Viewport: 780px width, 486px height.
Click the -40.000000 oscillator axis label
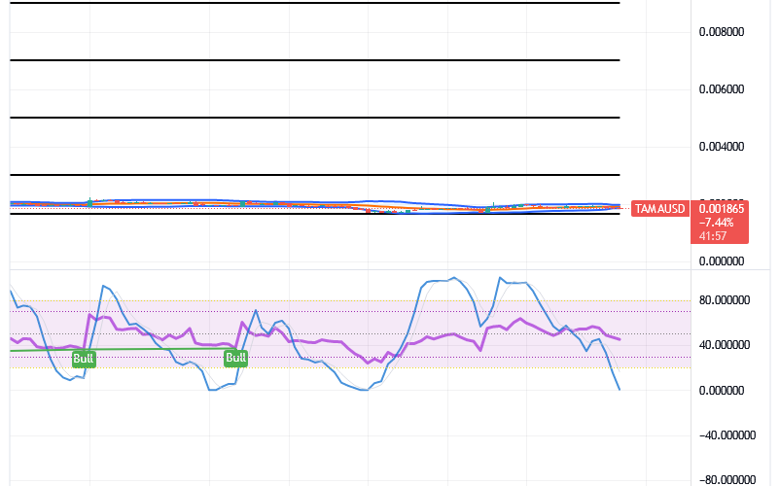coord(727,435)
